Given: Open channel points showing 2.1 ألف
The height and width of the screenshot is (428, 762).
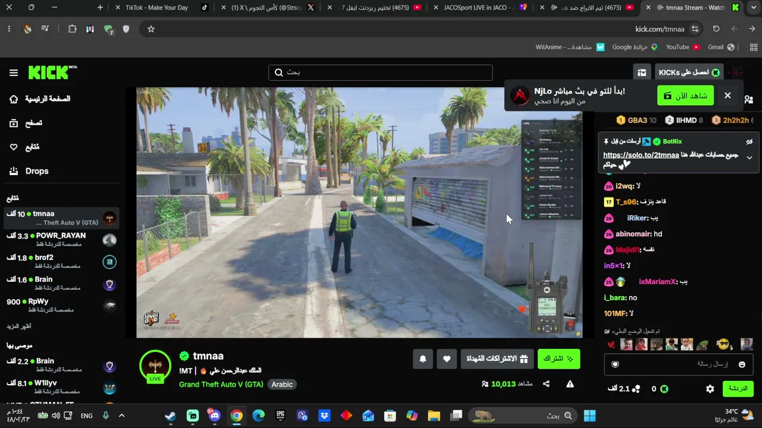Looking at the screenshot, I should click(x=624, y=389).
